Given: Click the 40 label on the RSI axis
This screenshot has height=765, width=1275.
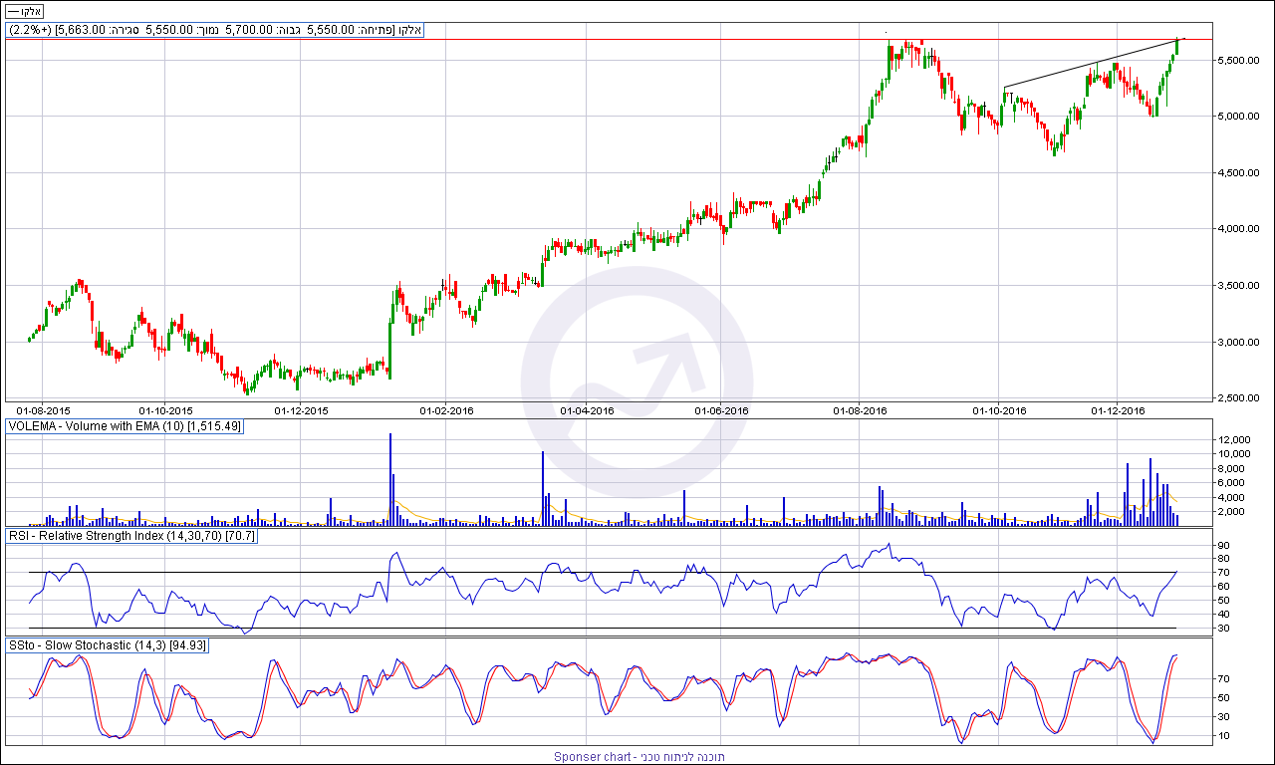Looking at the screenshot, I should (x=1222, y=615).
